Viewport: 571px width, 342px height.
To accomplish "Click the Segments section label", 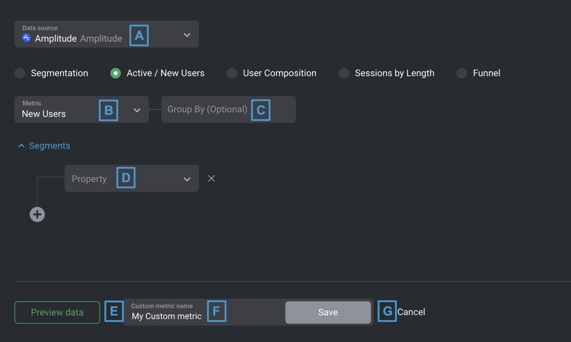I will click(50, 145).
